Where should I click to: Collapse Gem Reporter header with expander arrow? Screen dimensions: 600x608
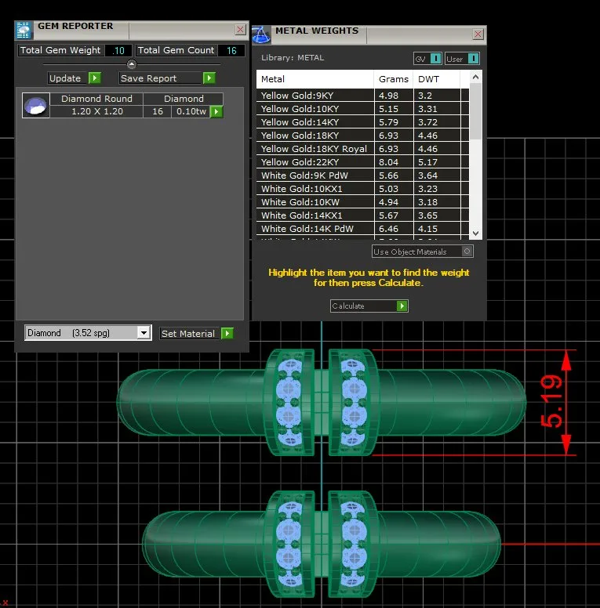(132, 64)
